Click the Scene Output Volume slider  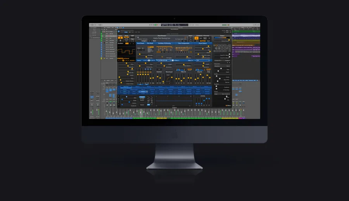tap(203, 46)
